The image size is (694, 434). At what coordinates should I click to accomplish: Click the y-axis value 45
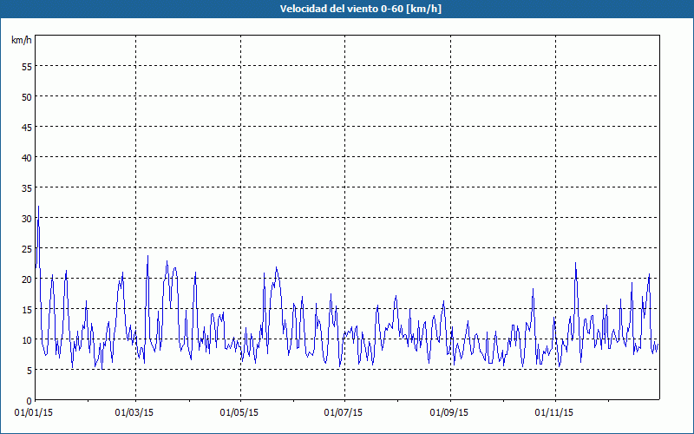27,127
